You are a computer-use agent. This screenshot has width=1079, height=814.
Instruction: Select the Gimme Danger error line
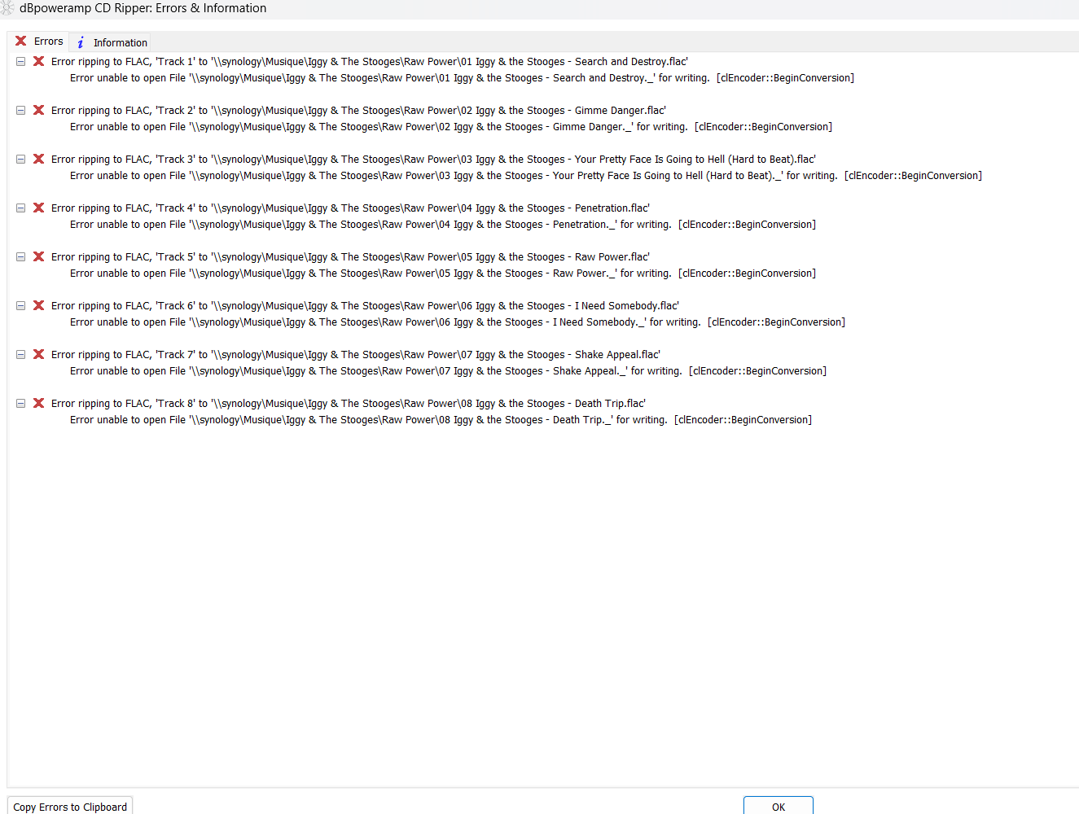[358, 111]
